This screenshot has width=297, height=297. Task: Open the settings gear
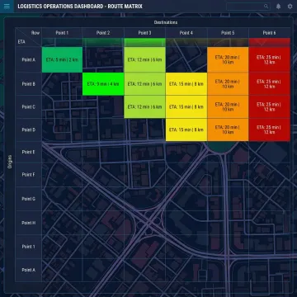290,7
